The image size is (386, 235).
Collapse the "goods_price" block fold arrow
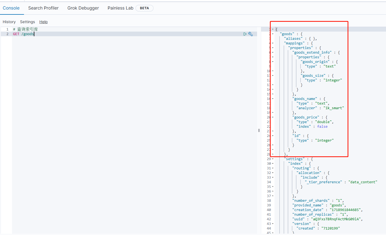point(273,117)
